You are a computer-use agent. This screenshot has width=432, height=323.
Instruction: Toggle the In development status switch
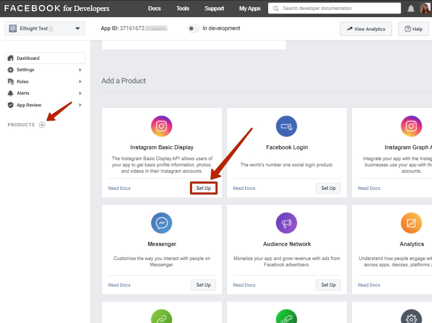click(x=194, y=29)
